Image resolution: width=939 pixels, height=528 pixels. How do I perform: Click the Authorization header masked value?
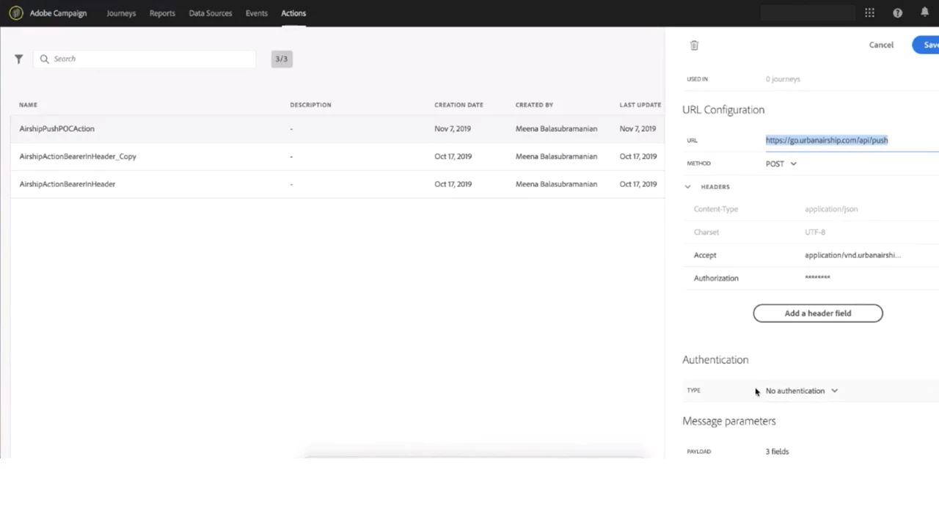point(817,278)
